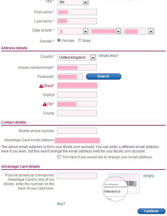
Task: Select the Female gender radio button
Action: 59,40
